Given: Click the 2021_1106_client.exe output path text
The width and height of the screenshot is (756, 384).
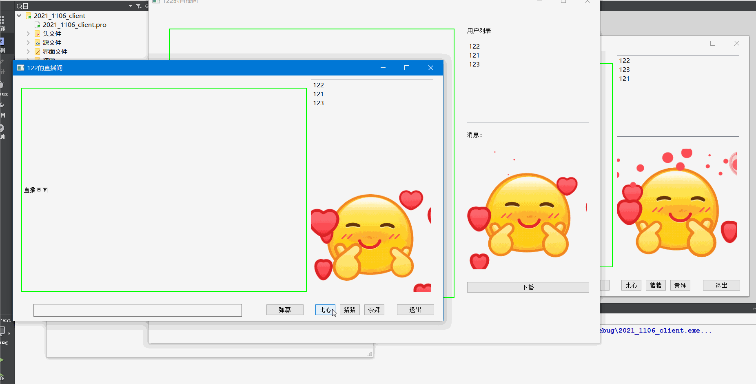Looking at the screenshot, I should [656, 331].
